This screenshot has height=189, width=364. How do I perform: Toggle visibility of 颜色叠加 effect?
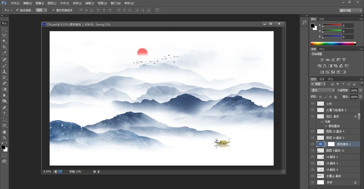[x=326, y=126]
